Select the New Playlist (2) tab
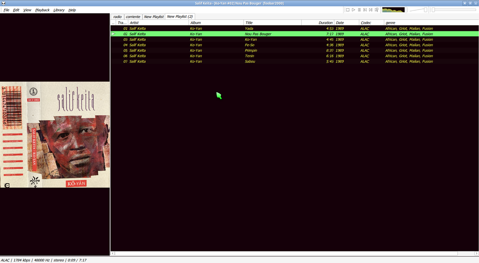The image size is (479, 263). click(x=180, y=16)
